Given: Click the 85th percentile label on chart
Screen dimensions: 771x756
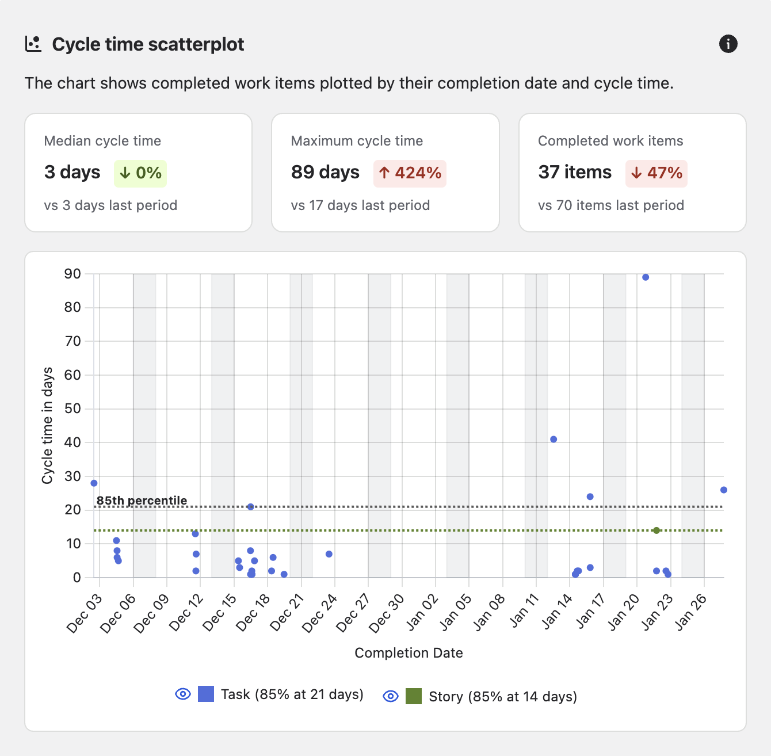Looking at the screenshot, I should 141,501.
